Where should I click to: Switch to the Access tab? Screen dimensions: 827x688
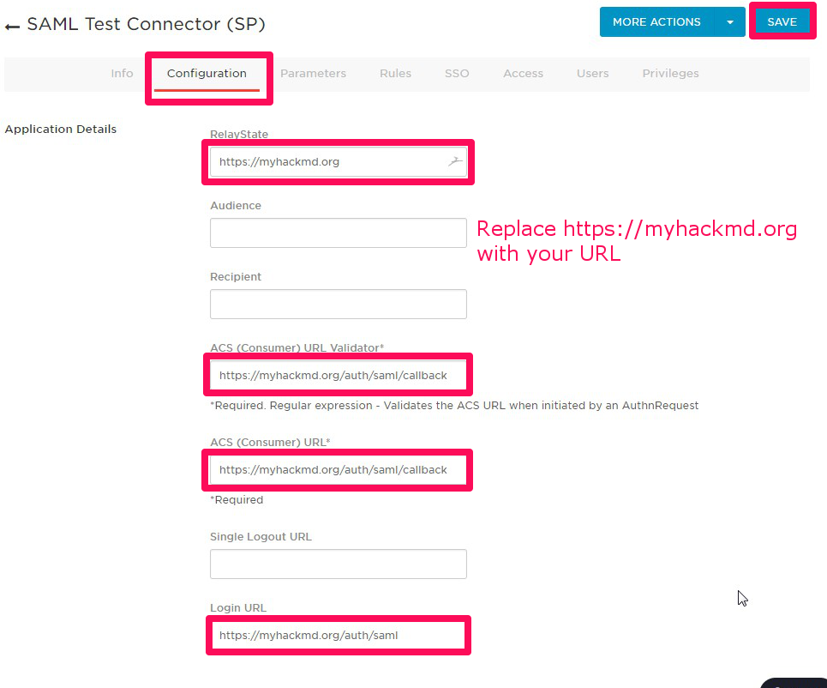pos(523,74)
